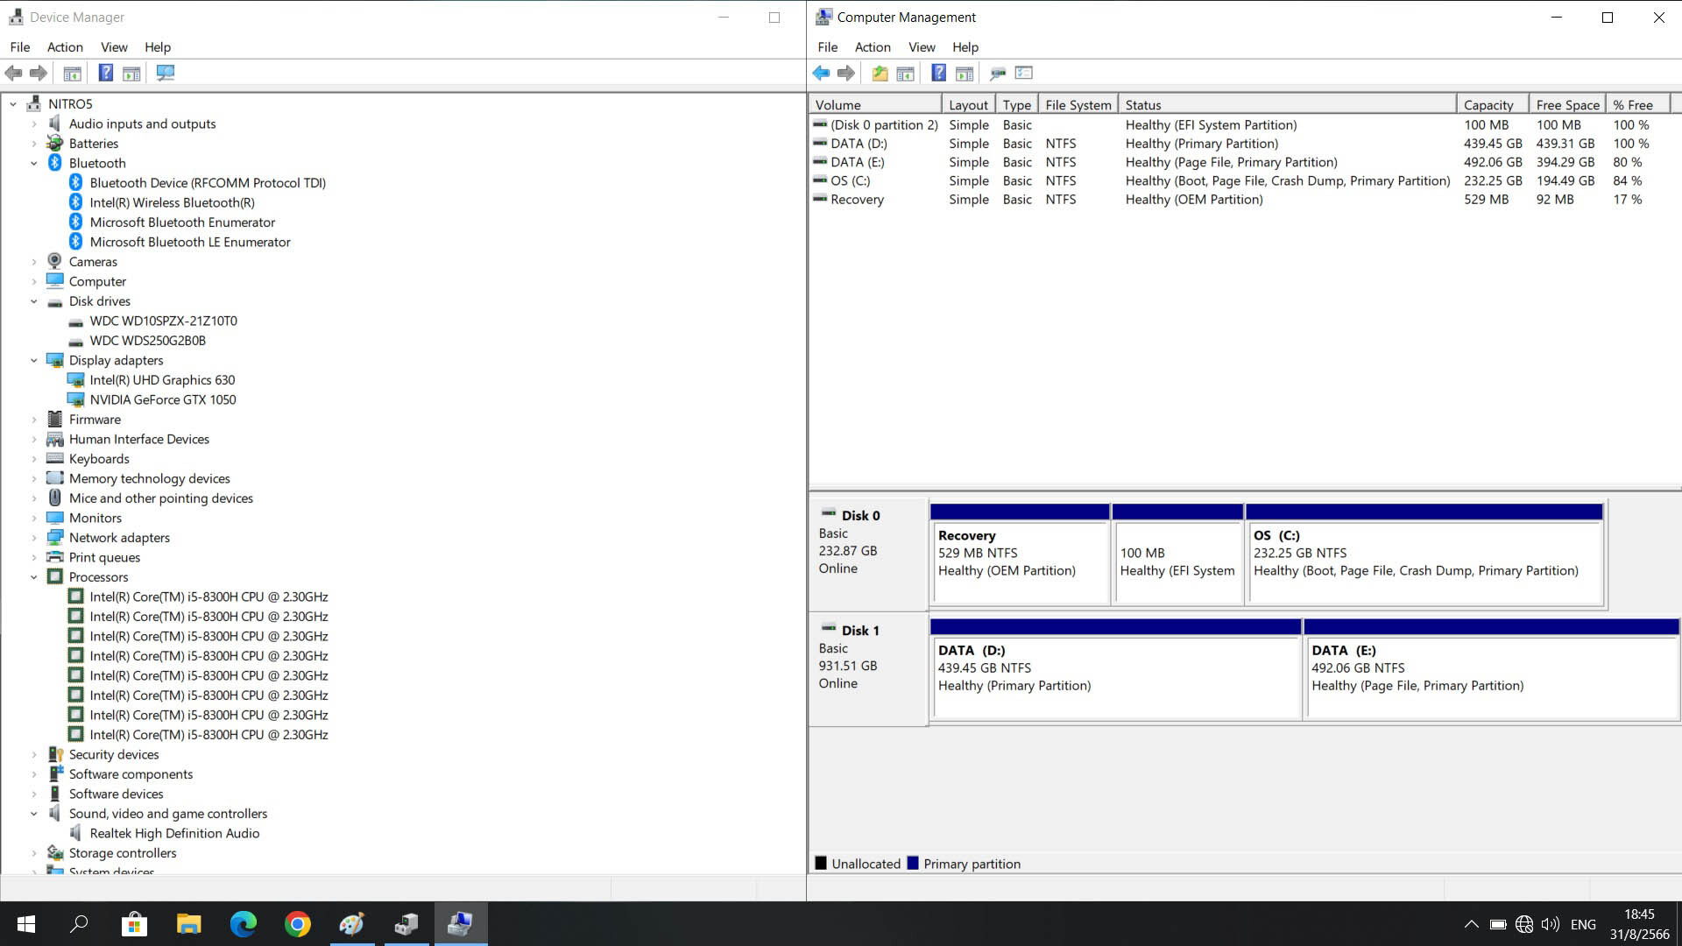The height and width of the screenshot is (946, 1682).
Task: Click the volume icon in system tray
Action: pos(1551,924)
